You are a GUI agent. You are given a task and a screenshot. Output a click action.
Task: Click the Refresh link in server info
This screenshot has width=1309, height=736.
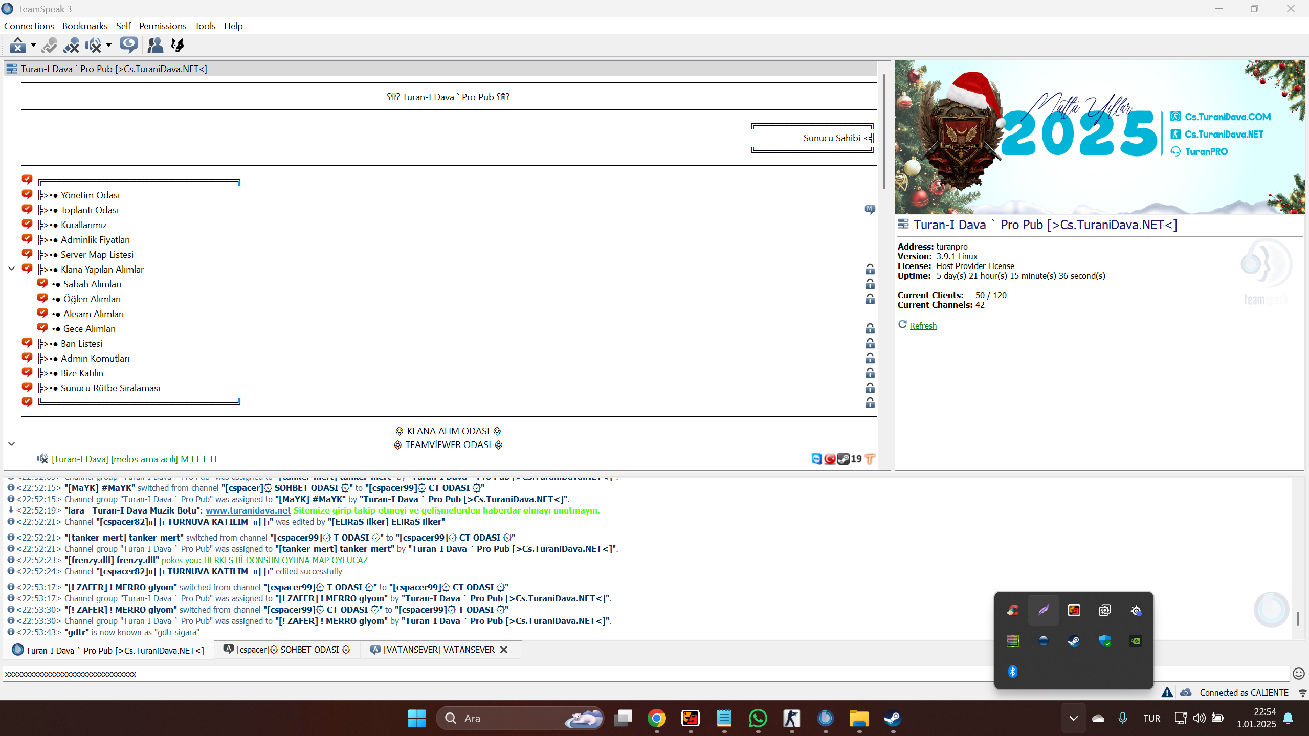coord(923,325)
